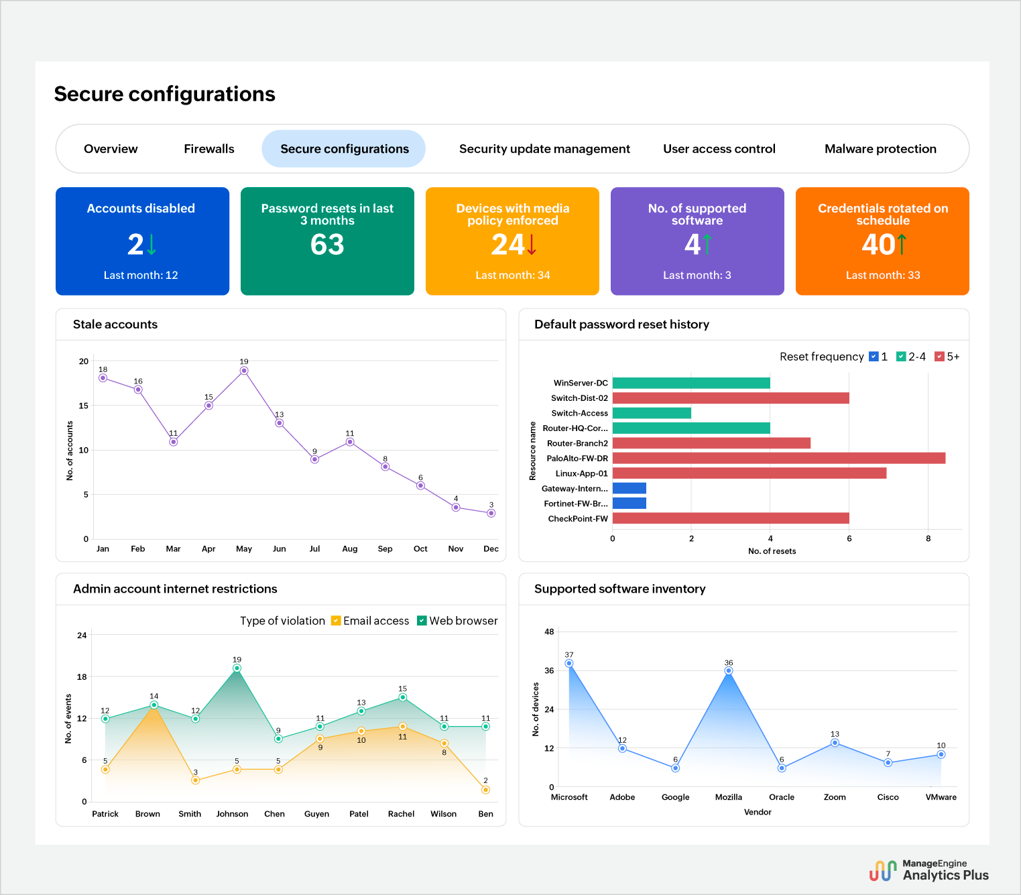Click the May data point in Stale accounts
1021x895 pixels.
pos(244,371)
